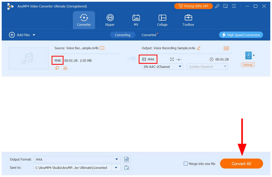
Task: Open the hamburger menu icon
Action: click(234, 6)
